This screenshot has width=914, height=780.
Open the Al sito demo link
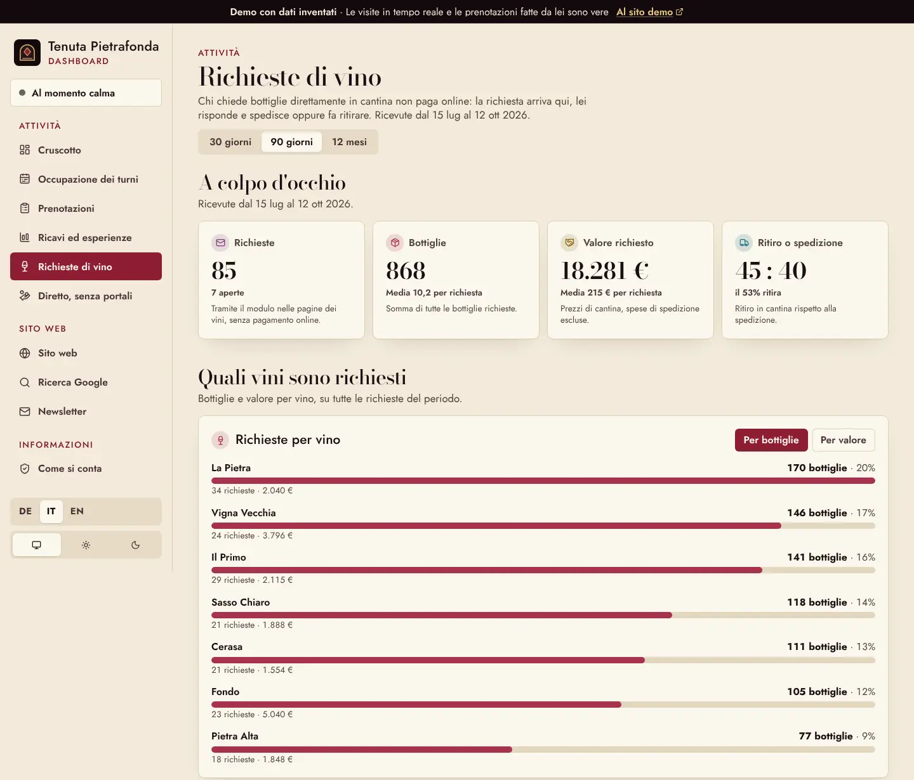(x=650, y=12)
